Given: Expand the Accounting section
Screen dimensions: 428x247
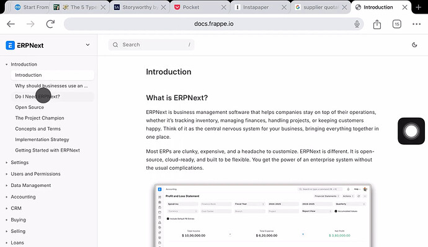Looking at the screenshot, I should 7,197.
